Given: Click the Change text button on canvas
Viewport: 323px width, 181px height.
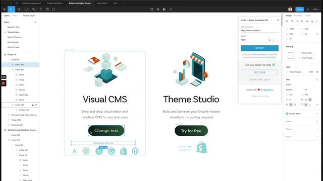Looking at the screenshot, I should pyautogui.click(x=106, y=131).
